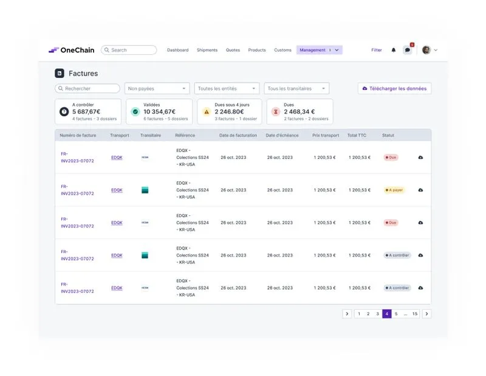Click the user avatar picture
Screen dimensions: 486x376
coord(426,50)
